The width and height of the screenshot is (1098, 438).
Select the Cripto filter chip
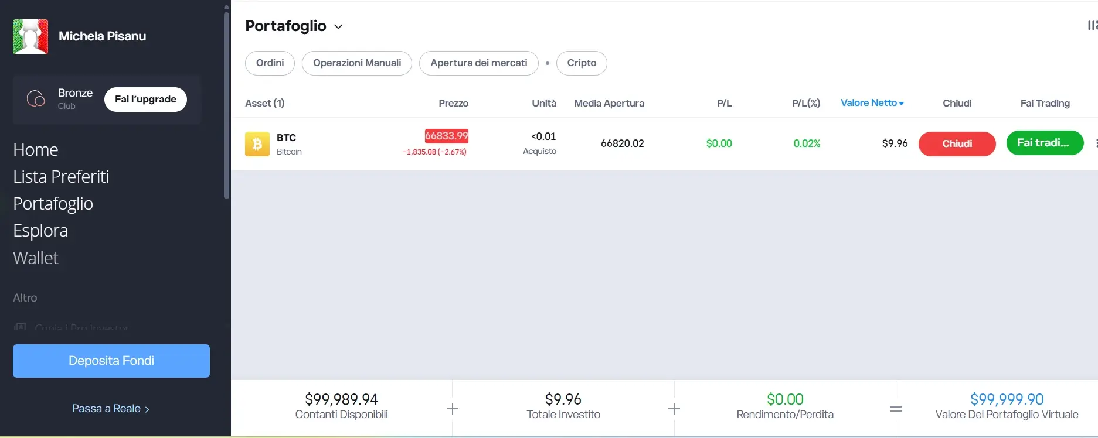(581, 63)
